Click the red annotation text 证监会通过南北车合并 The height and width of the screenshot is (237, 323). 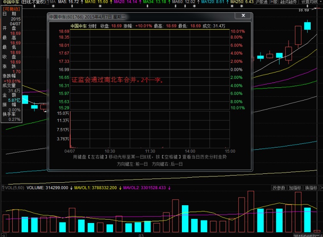(117, 80)
